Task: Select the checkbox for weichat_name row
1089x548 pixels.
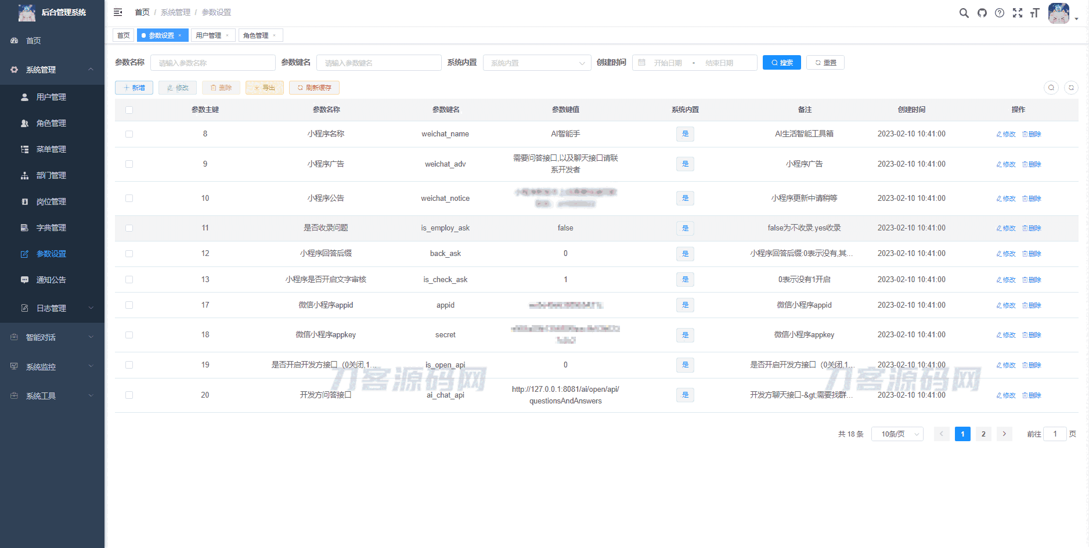Action: coord(129,134)
